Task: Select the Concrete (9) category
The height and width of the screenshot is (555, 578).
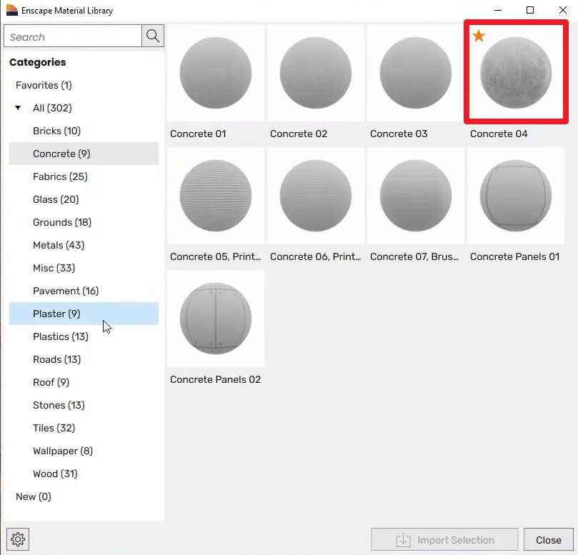Action: [x=84, y=154]
